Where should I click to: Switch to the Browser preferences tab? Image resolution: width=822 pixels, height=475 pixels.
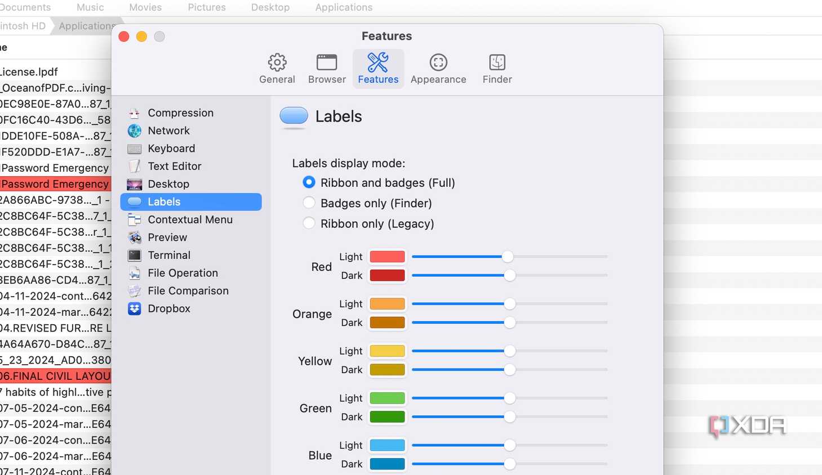tap(327, 69)
